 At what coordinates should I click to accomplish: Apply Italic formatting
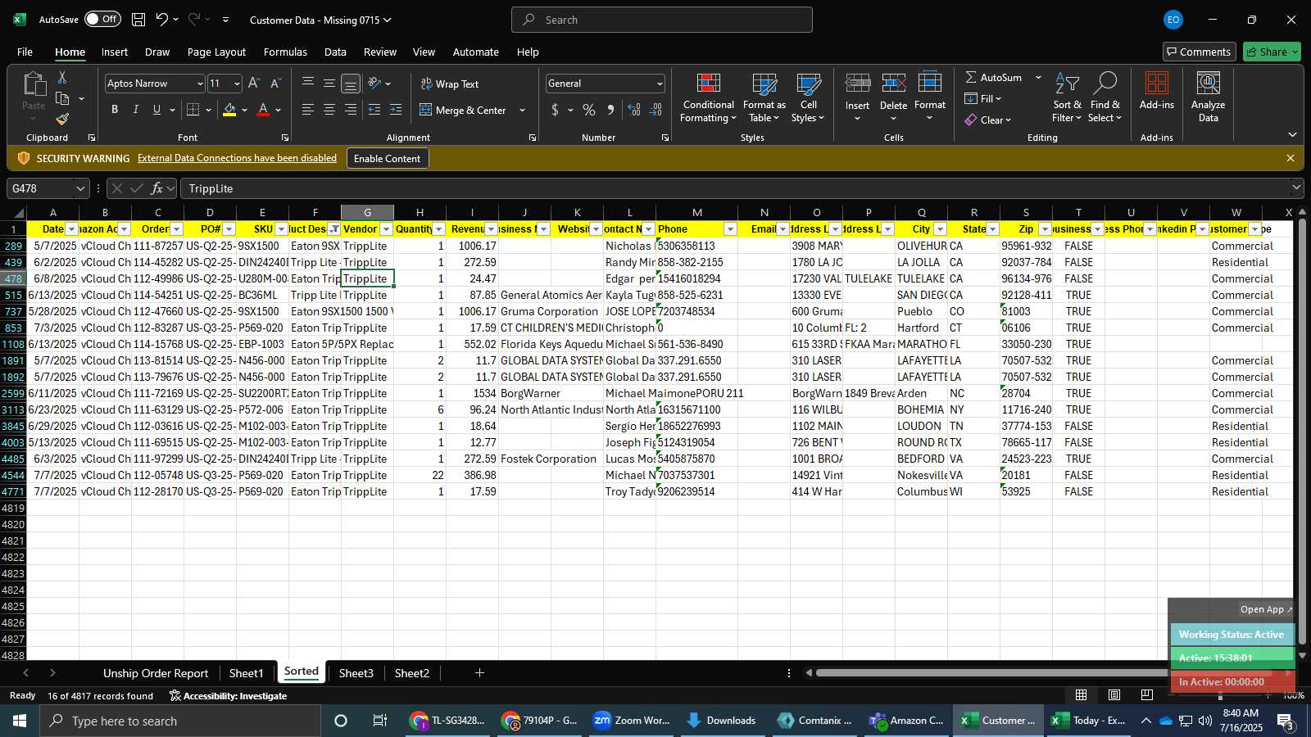point(135,110)
